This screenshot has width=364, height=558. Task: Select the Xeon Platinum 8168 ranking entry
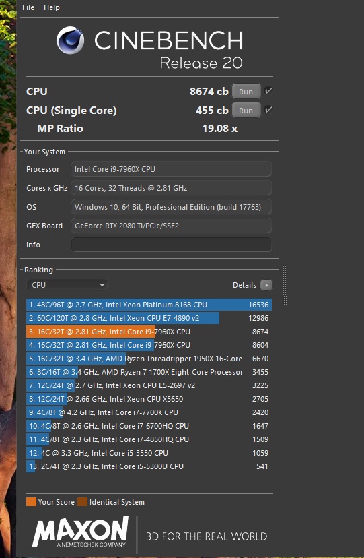point(149,305)
